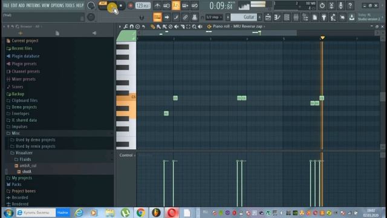387x218 pixels.
Task: Open the Mixer view
Action: tap(296, 18)
